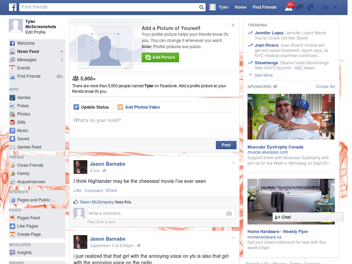This screenshot has width=352, height=264.
Task: Open Jason Barnabe name on September 3 post
Action: 108,239
